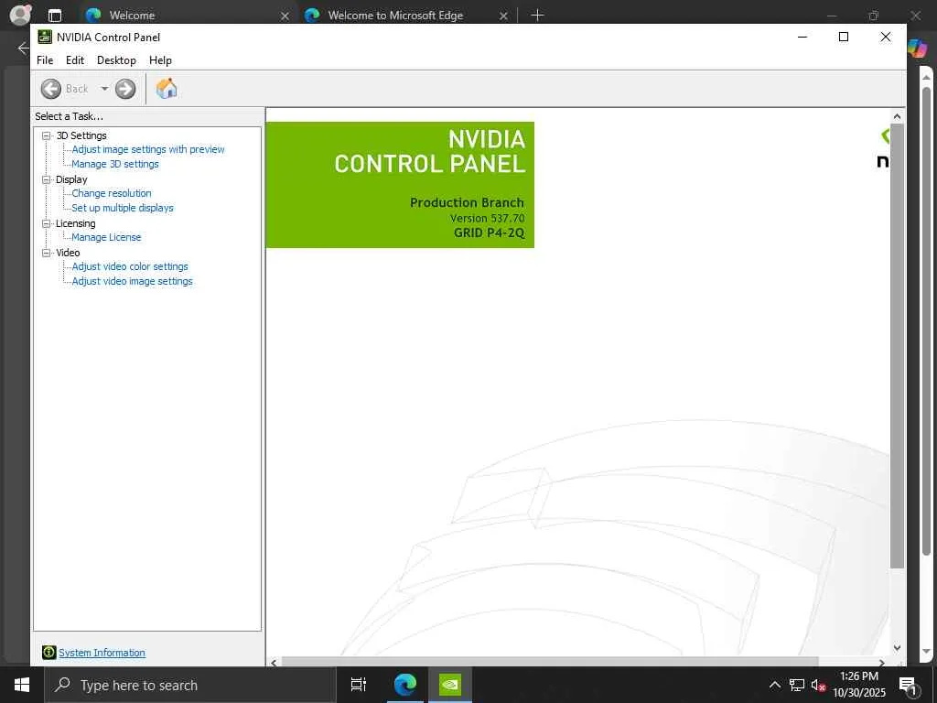937x703 pixels.
Task: Select the Video category label
Action: click(68, 253)
